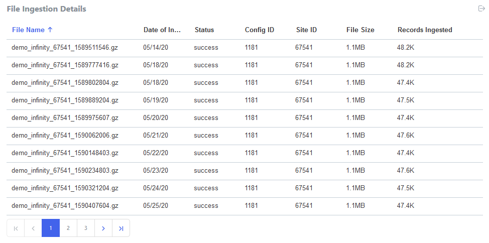The height and width of the screenshot is (243, 489).
Task: Sort by File Size column header
Action: pos(360,30)
